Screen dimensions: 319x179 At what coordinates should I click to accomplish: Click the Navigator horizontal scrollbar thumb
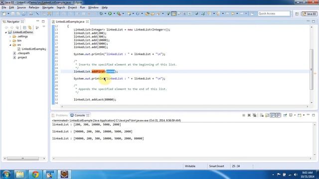(x=23, y=158)
